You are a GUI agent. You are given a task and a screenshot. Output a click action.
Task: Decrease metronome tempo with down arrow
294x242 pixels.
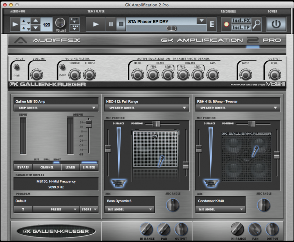click(36, 28)
